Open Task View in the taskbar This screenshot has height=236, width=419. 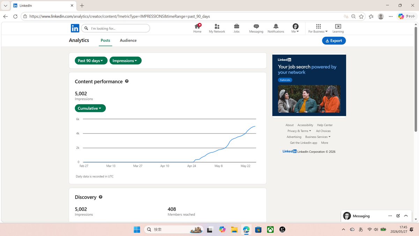(210, 229)
